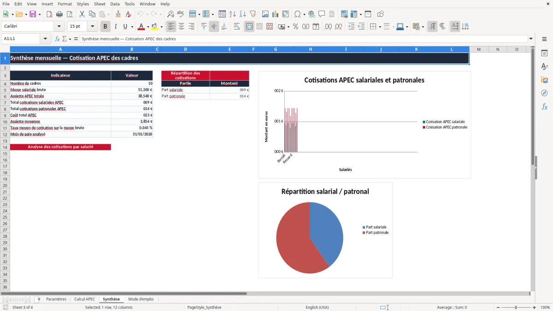The width and height of the screenshot is (553, 311).
Task: Open the Function Wizard fx icon
Action: pos(57,39)
